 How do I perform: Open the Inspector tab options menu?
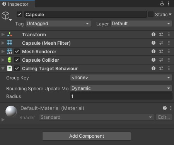(169, 3)
